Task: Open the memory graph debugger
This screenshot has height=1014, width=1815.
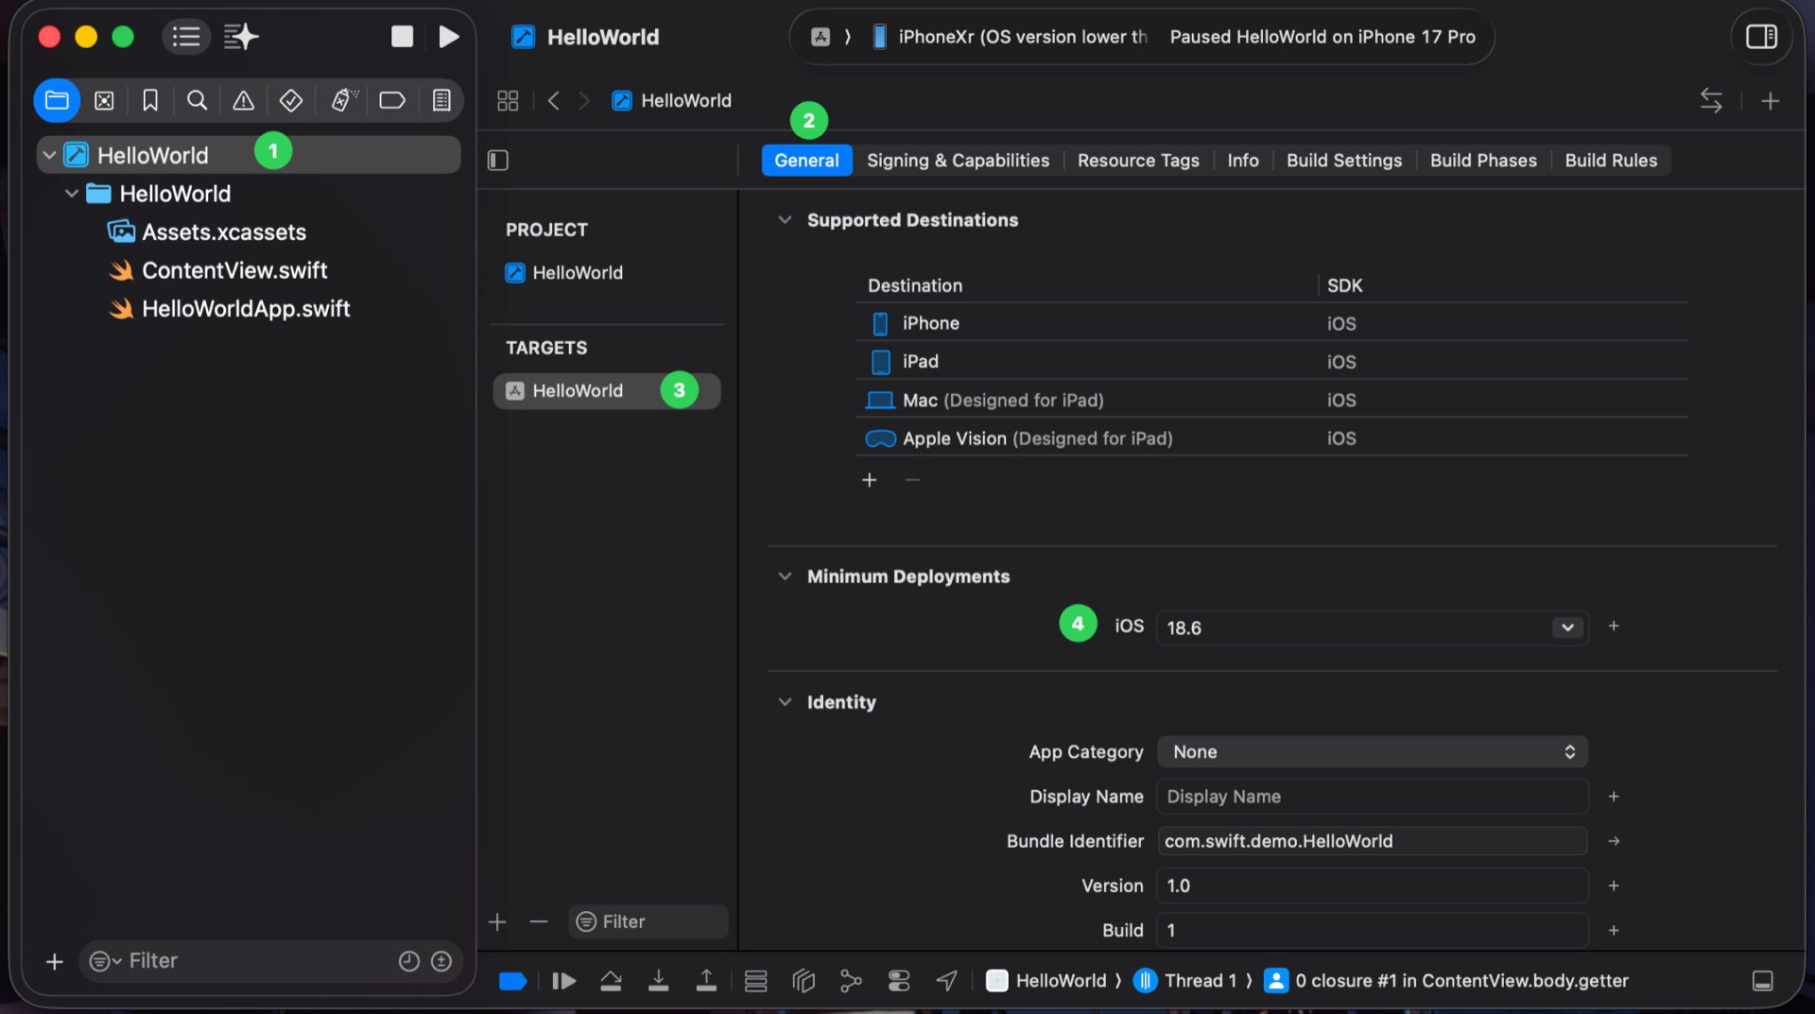Action: point(851,981)
